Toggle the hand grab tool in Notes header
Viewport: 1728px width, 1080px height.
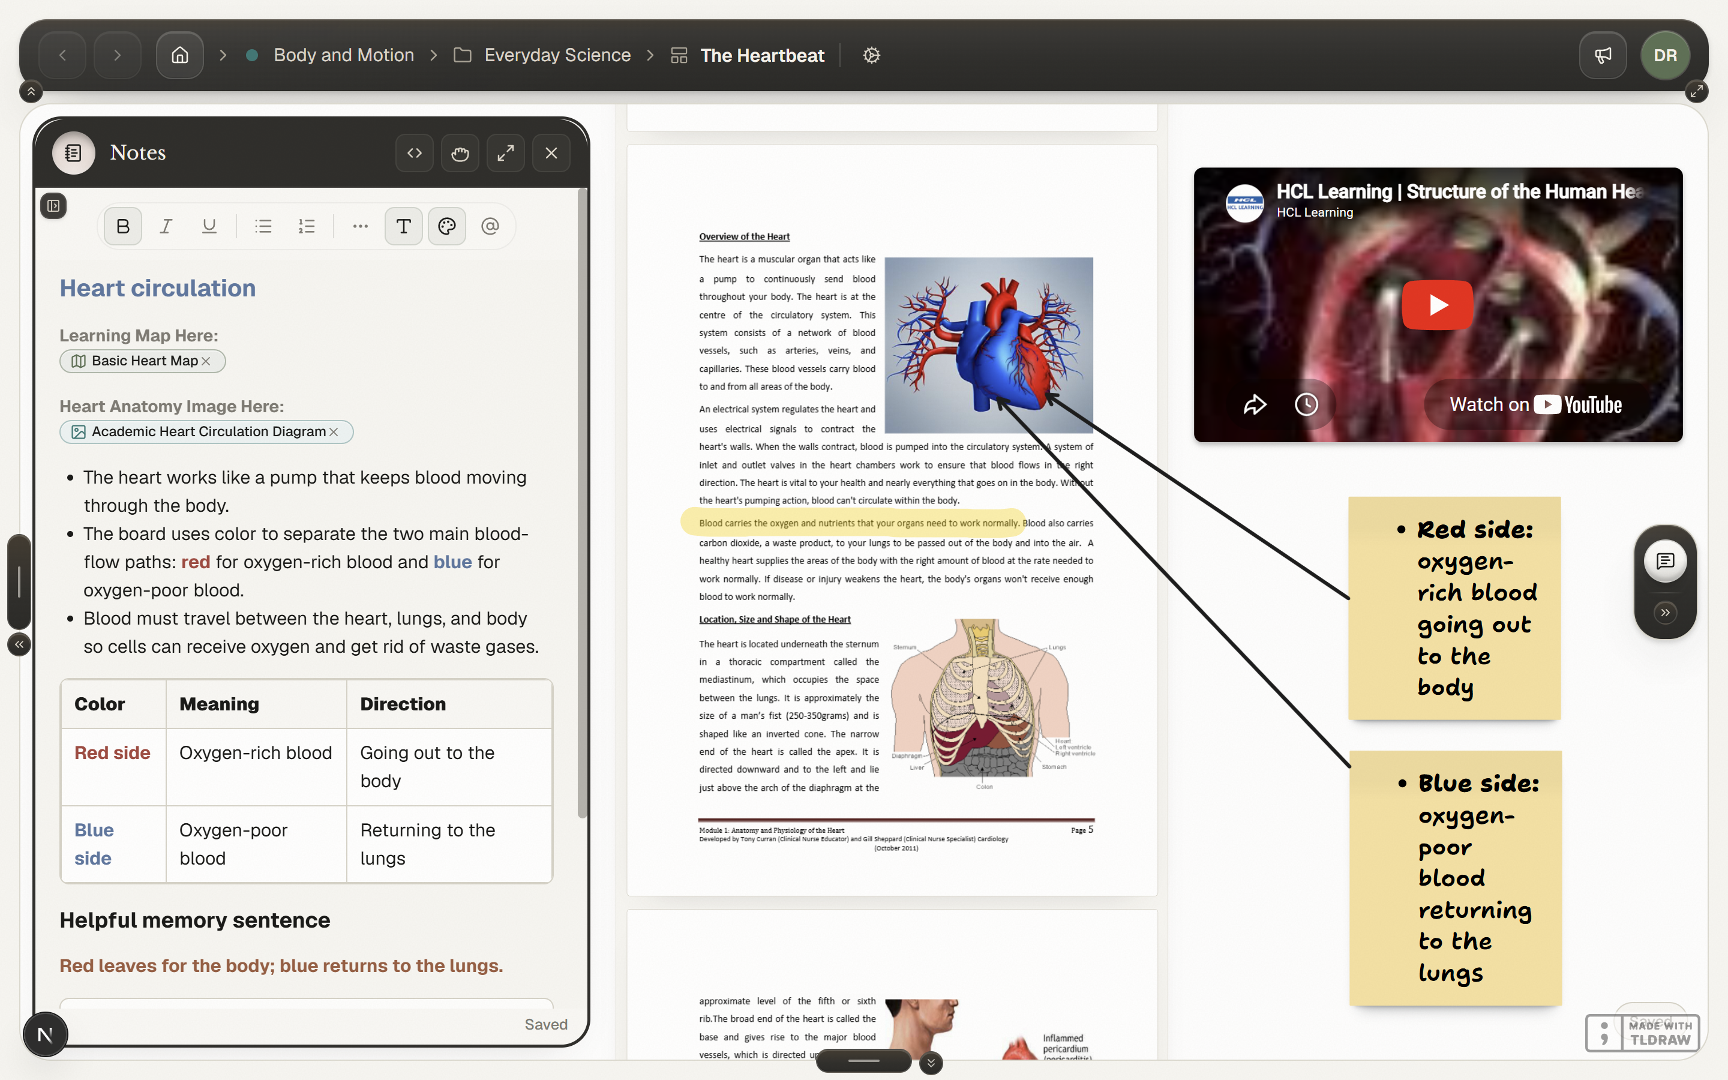point(460,153)
